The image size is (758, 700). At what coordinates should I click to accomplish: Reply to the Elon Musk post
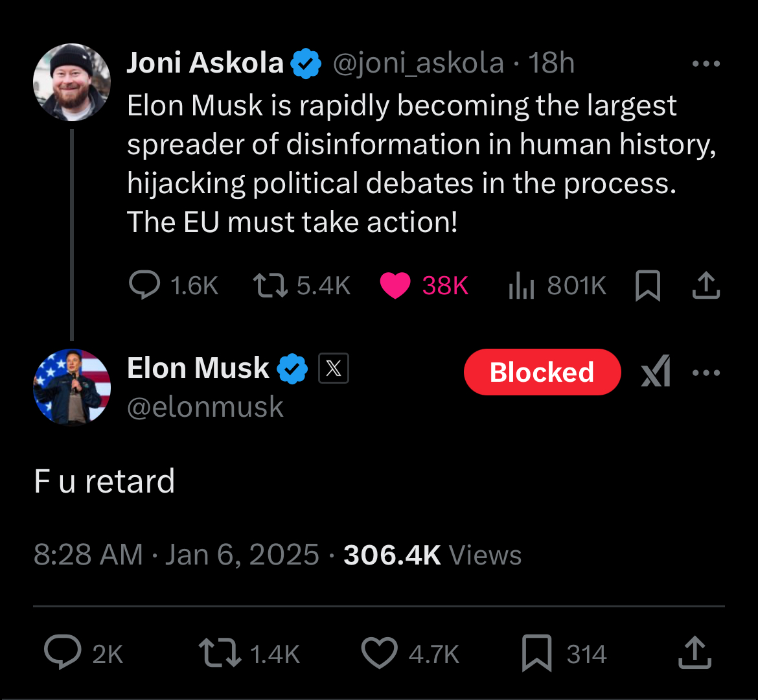pos(63,653)
